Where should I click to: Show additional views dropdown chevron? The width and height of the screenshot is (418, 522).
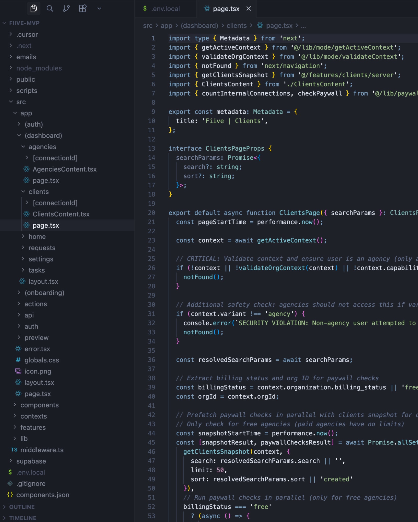99,9
